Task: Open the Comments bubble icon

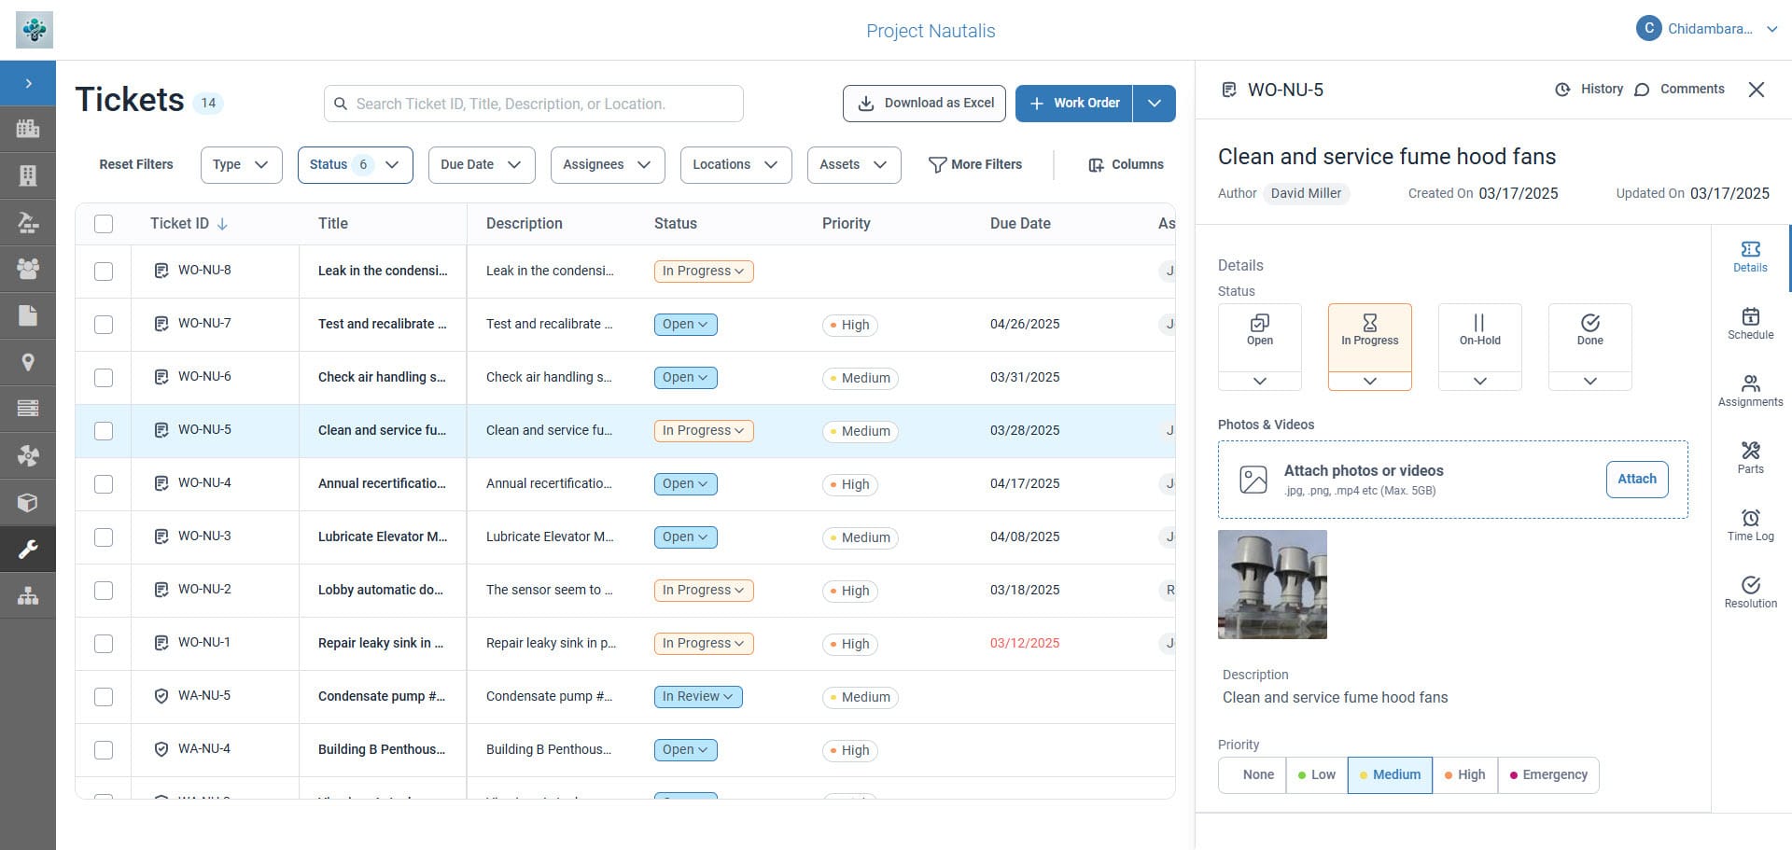Action: tap(1642, 90)
